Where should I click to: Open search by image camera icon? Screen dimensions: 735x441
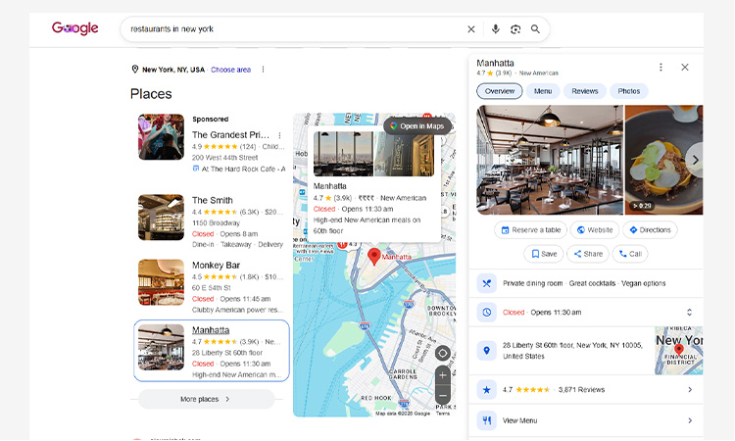click(515, 29)
